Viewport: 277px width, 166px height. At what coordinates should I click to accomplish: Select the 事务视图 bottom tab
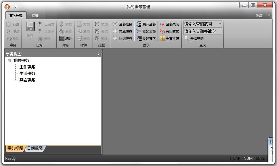coord(15,148)
